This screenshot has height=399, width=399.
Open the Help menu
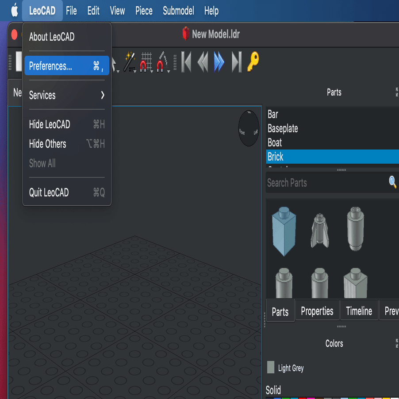(211, 11)
